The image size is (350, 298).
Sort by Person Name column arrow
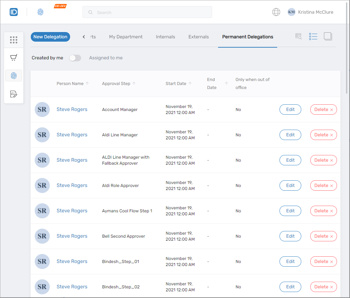click(x=87, y=84)
